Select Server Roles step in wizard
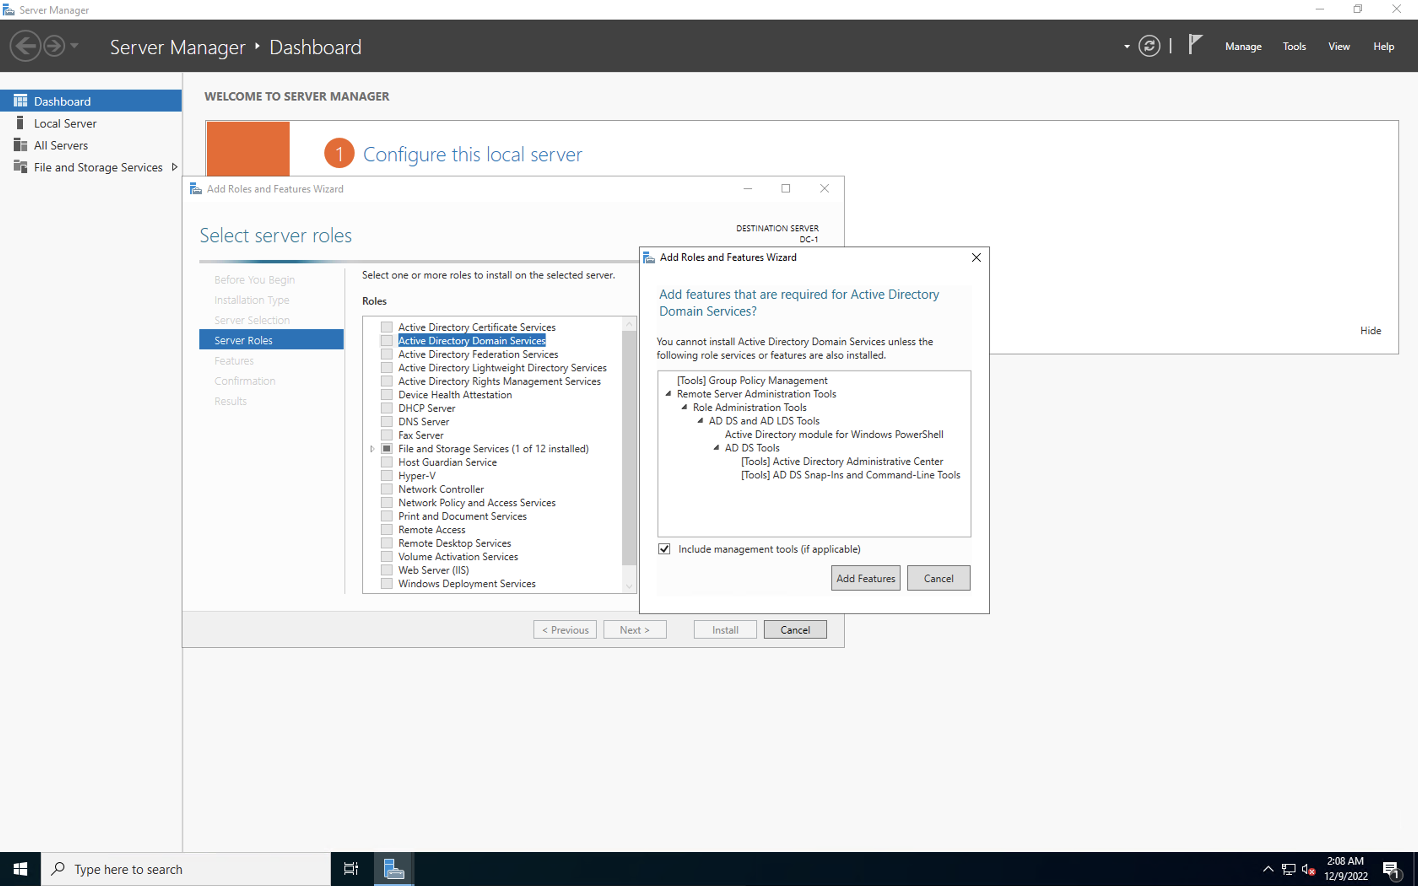 pos(271,340)
